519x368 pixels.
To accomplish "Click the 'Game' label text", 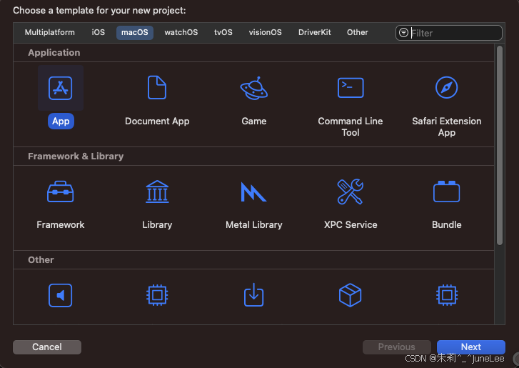I will (254, 121).
